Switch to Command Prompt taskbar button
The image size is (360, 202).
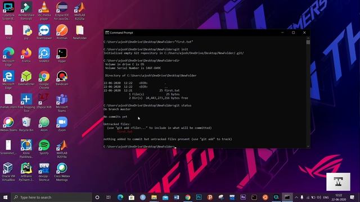[x=287, y=197]
